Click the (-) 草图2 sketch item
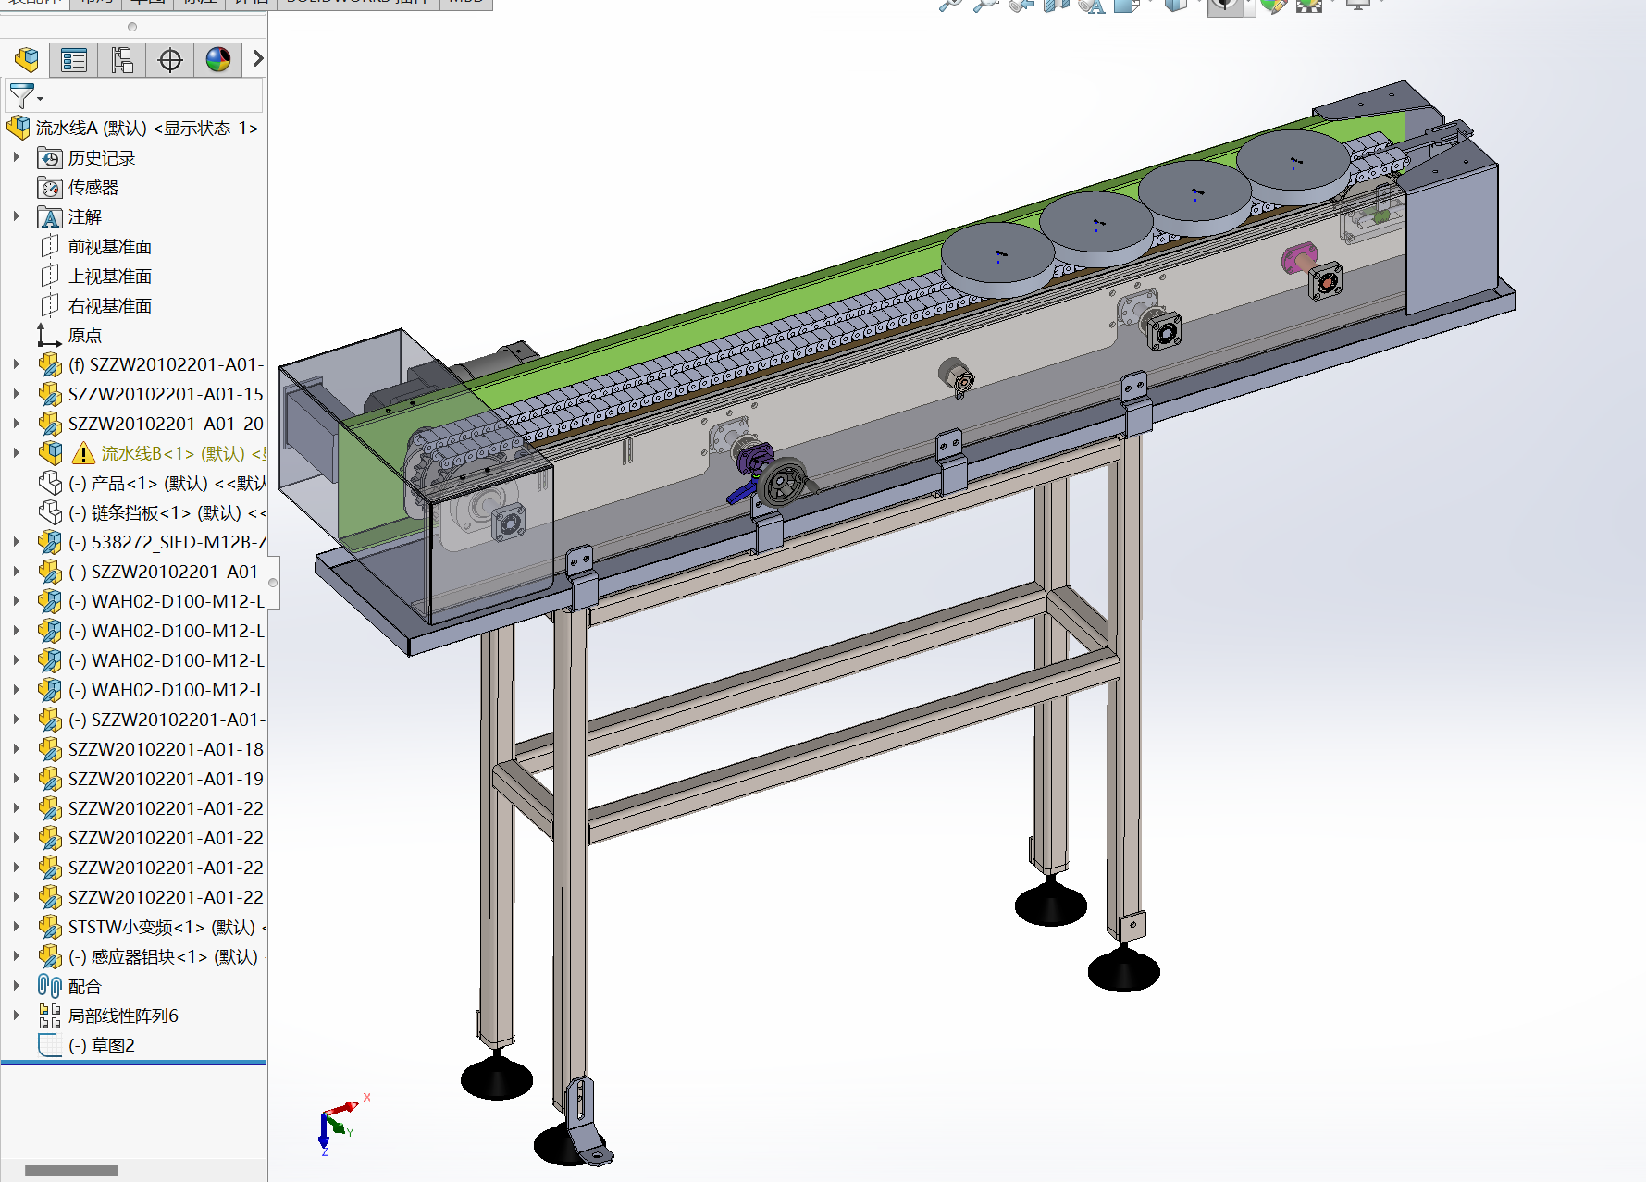Image resolution: width=1646 pixels, height=1182 pixels. pos(102,1046)
